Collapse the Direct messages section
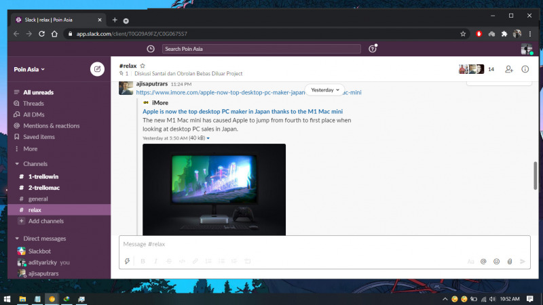 tap(17, 239)
